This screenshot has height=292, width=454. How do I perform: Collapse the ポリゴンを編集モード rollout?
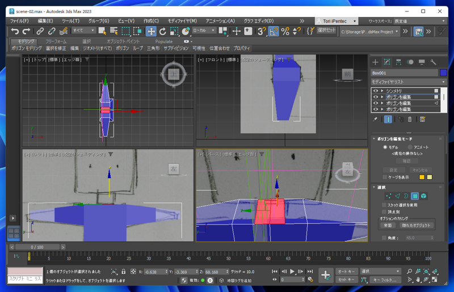tap(374, 139)
